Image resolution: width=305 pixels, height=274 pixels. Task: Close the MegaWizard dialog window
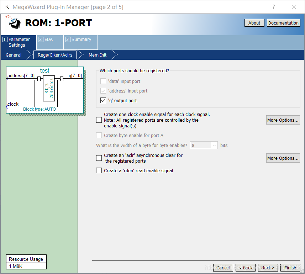pos(294,7)
